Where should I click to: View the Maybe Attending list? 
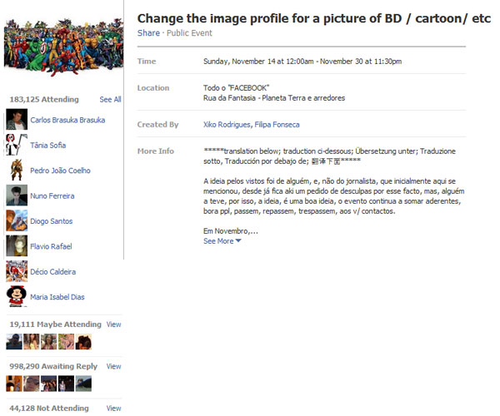coord(113,324)
